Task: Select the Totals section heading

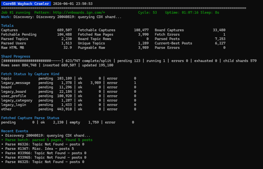Action: pyautogui.click(x=7, y=25)
